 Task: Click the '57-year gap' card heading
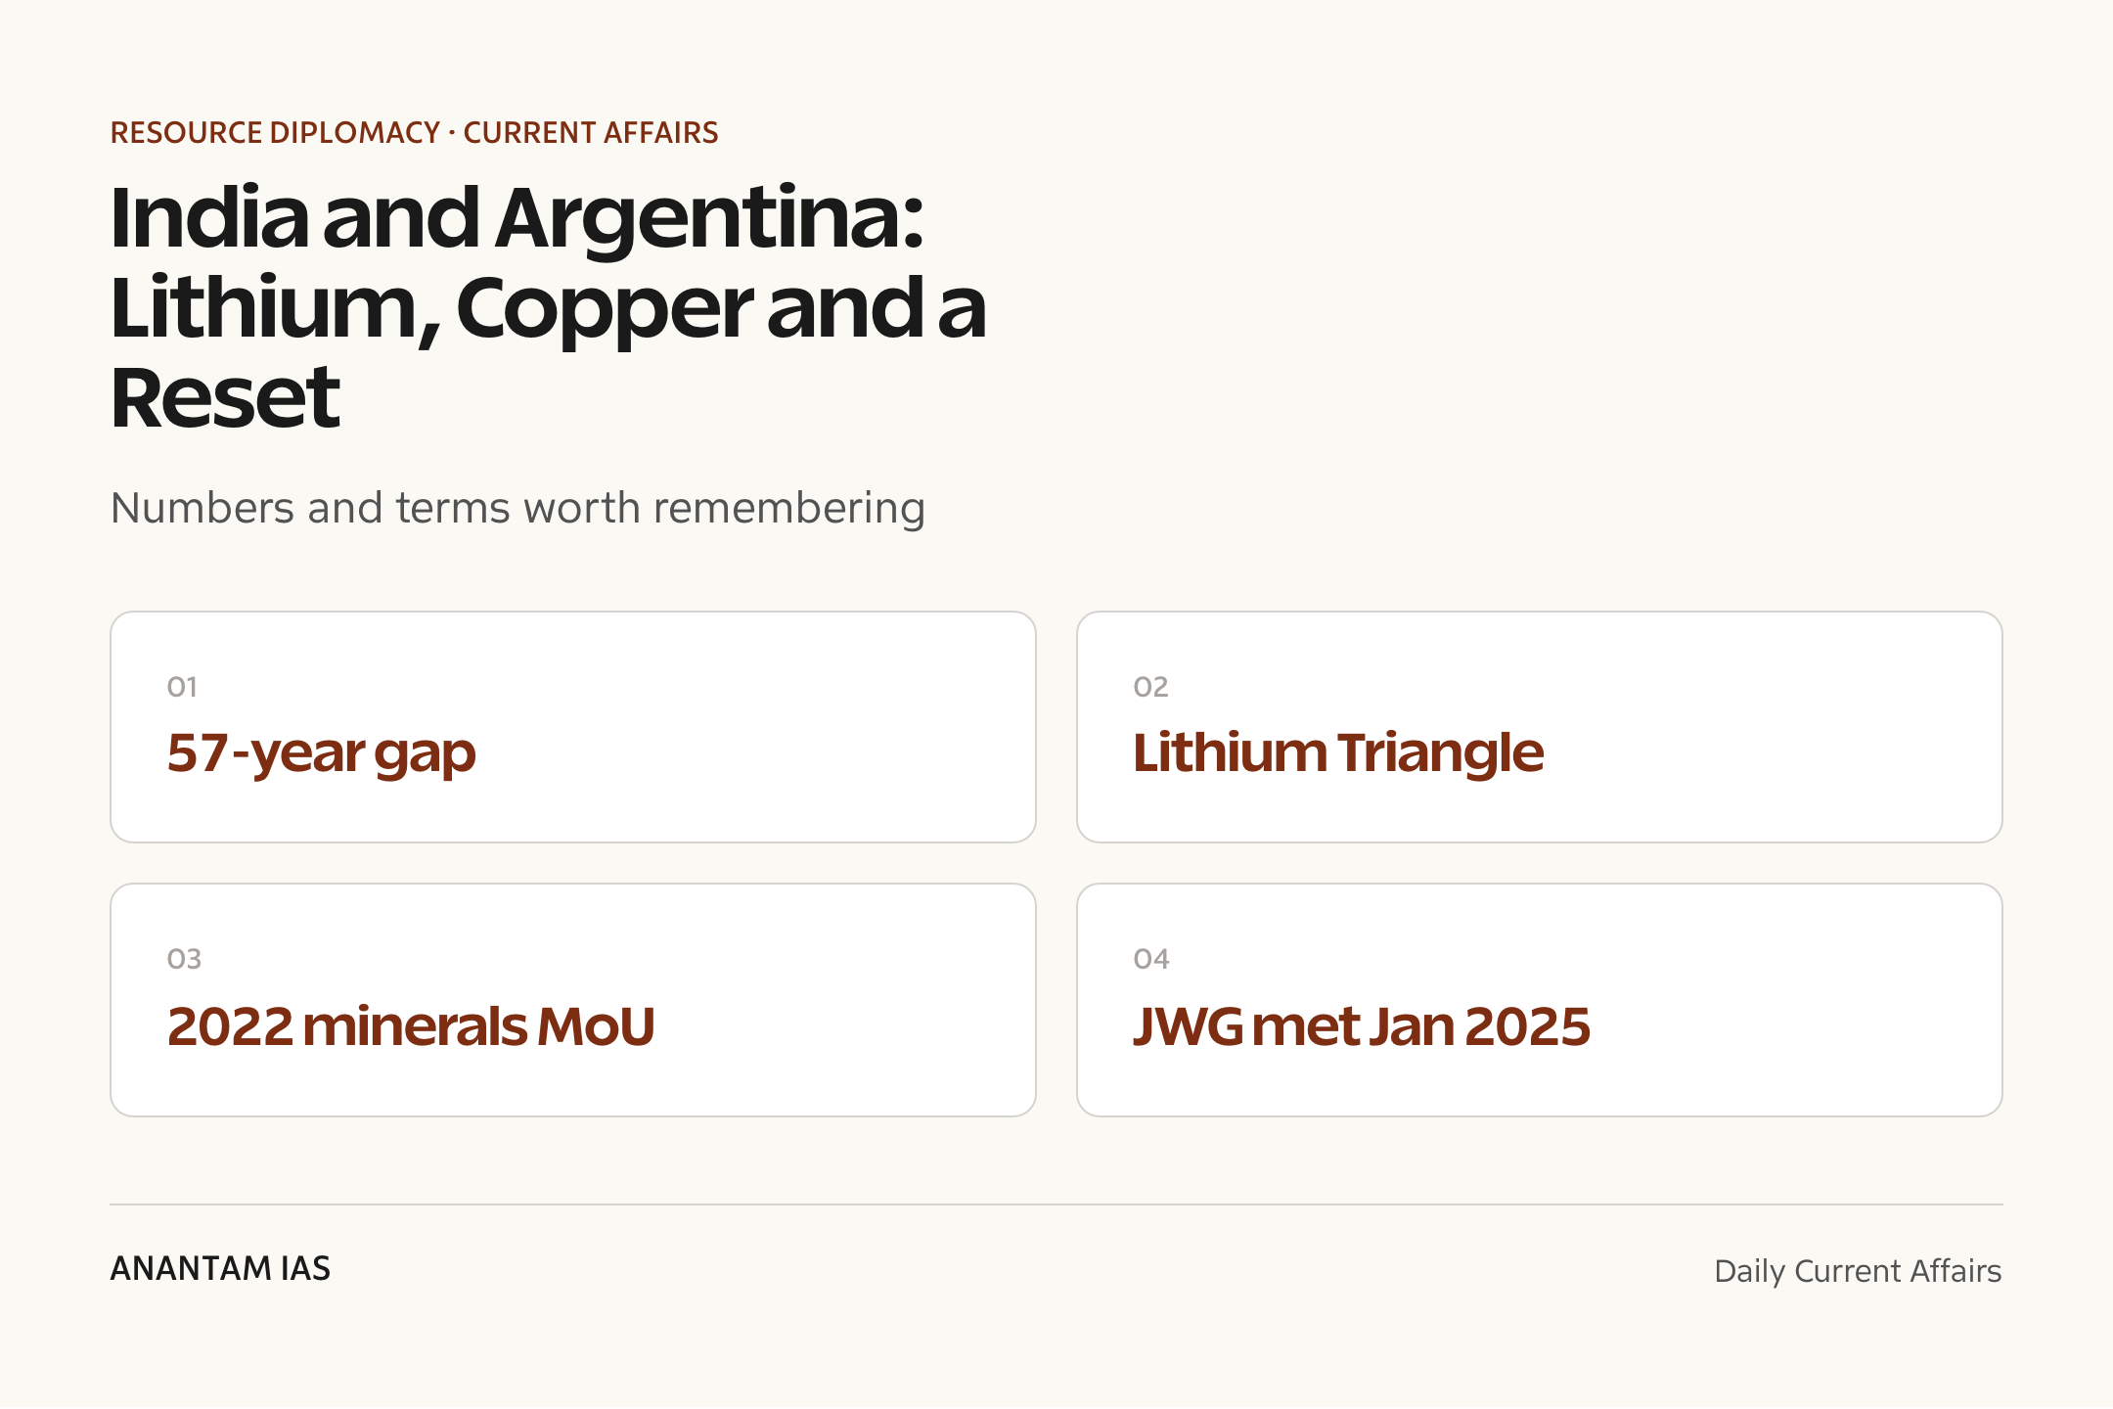[x=321, y=753]
